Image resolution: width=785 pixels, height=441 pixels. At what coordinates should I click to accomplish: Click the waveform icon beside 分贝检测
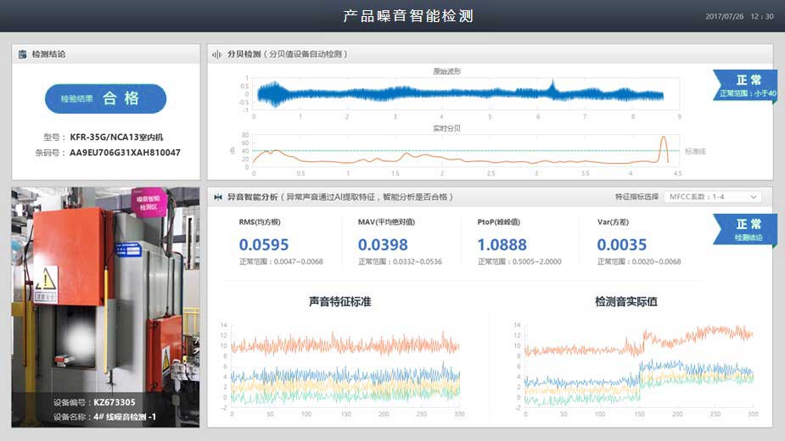218,54
